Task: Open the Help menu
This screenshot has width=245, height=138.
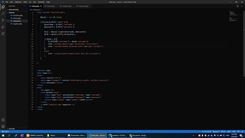Action: pos(48,2)
